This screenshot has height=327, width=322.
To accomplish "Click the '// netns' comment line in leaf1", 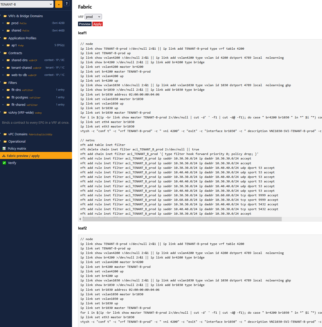I will click(88, 140).
